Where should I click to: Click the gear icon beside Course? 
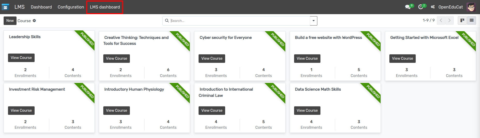34,21
